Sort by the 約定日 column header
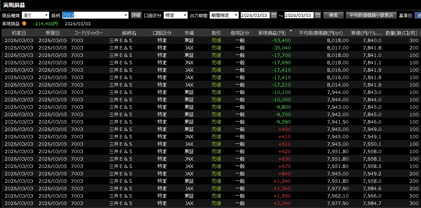This screenshot has height=208, width=421. (19, 33)
